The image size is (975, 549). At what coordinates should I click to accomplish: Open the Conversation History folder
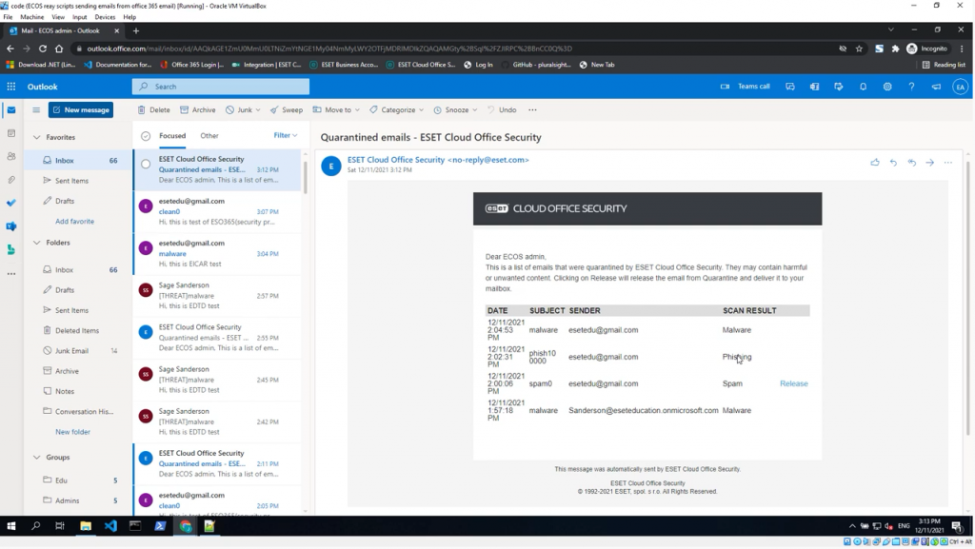click(78, 412)
